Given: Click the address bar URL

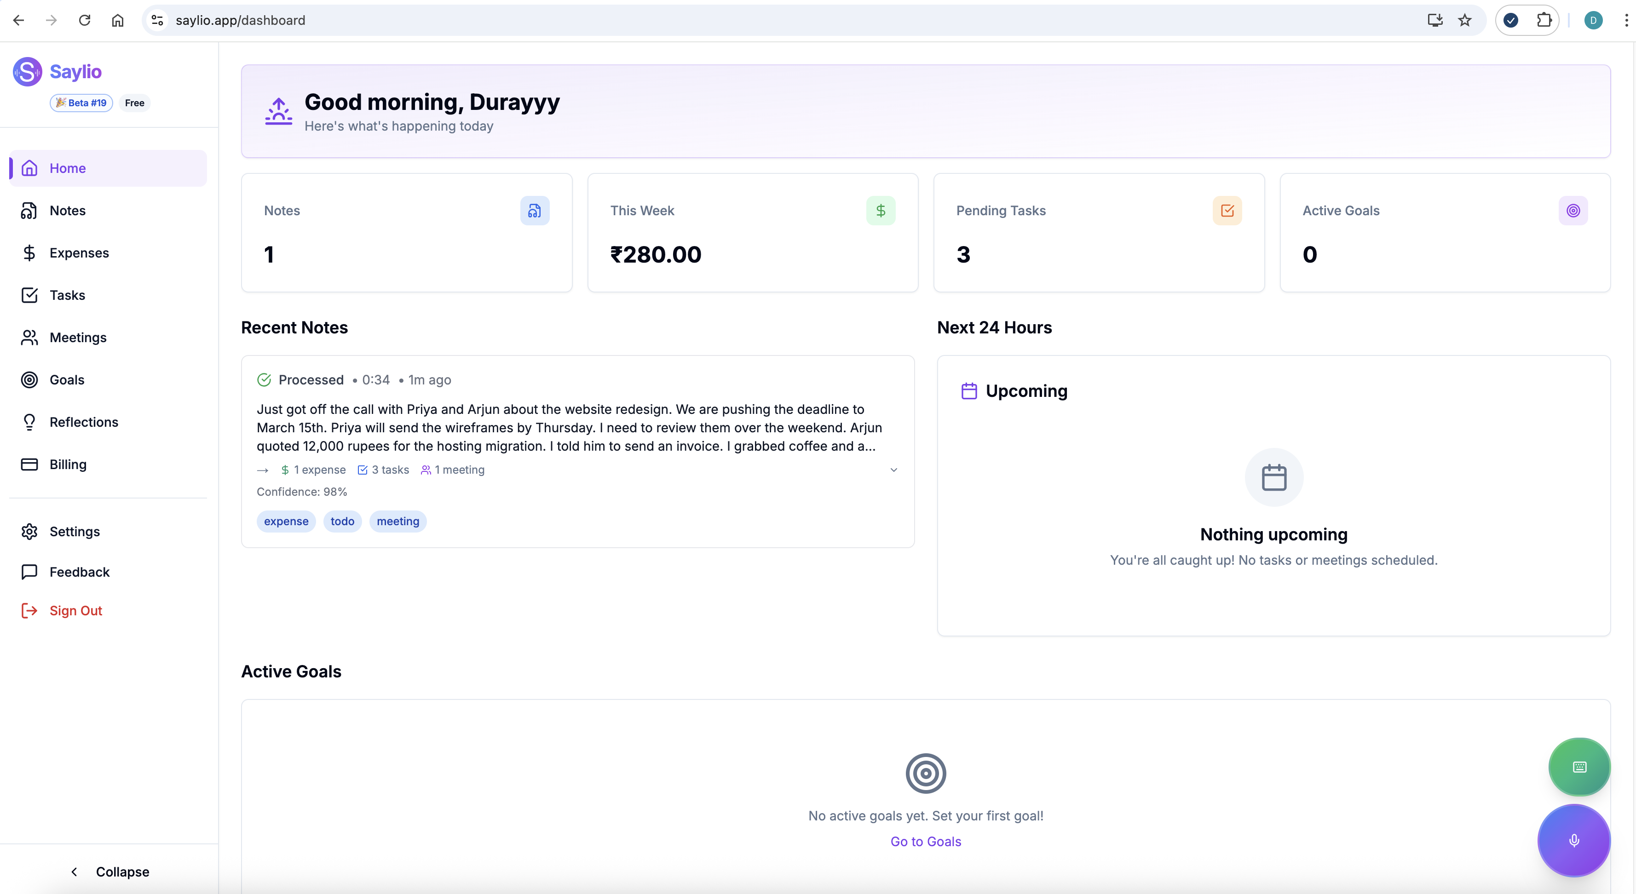Looking at the screenshot, I should (240, 20).
